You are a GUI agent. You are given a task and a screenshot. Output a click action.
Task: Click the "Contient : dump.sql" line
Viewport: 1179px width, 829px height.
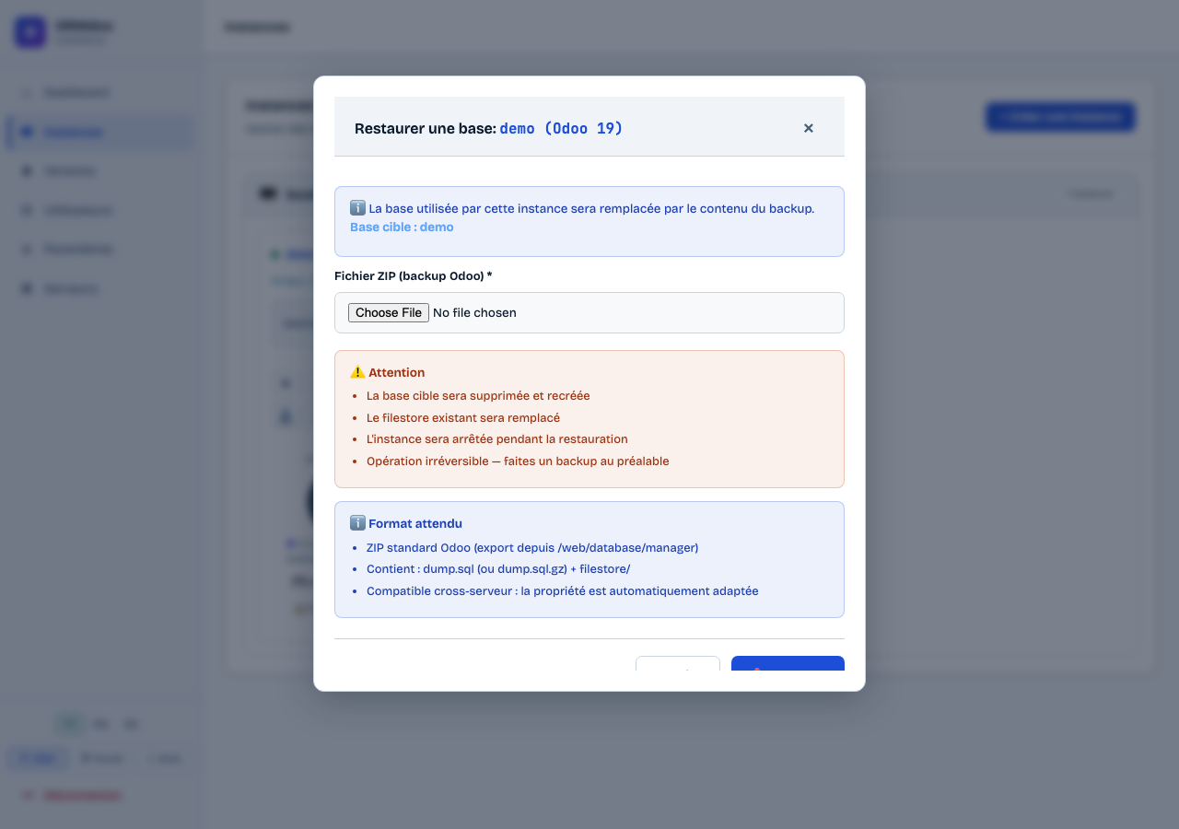498,569
